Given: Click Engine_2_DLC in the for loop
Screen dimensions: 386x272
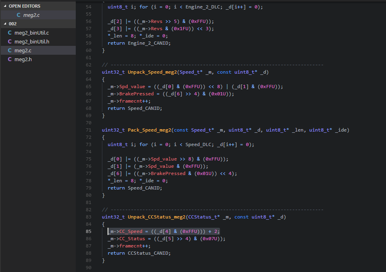Looking at the screenshot, I should click(203, 7).
